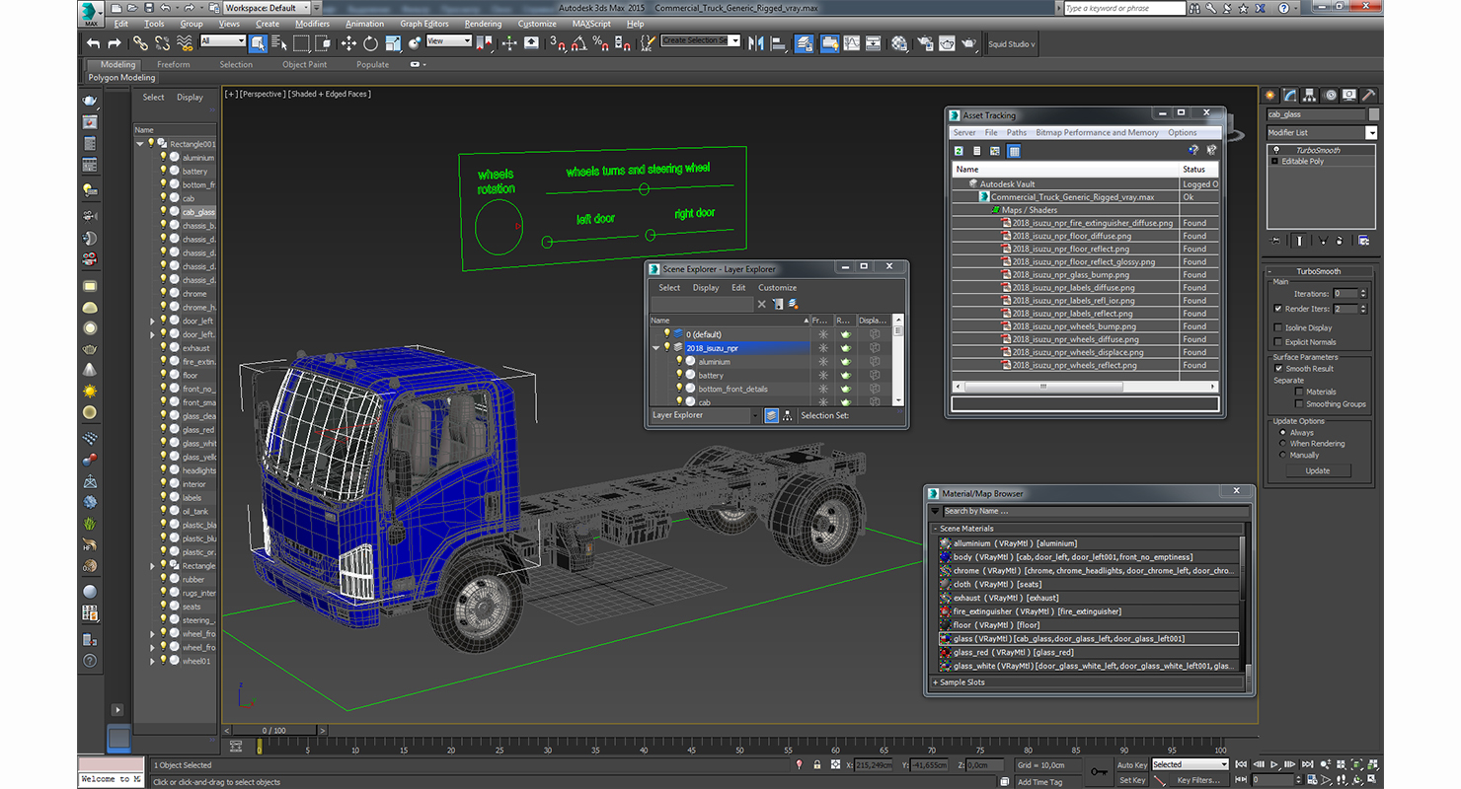The image size is (1461, 789).
Task: Click Customize in Scene Explorer window
Action: (777, 288)
